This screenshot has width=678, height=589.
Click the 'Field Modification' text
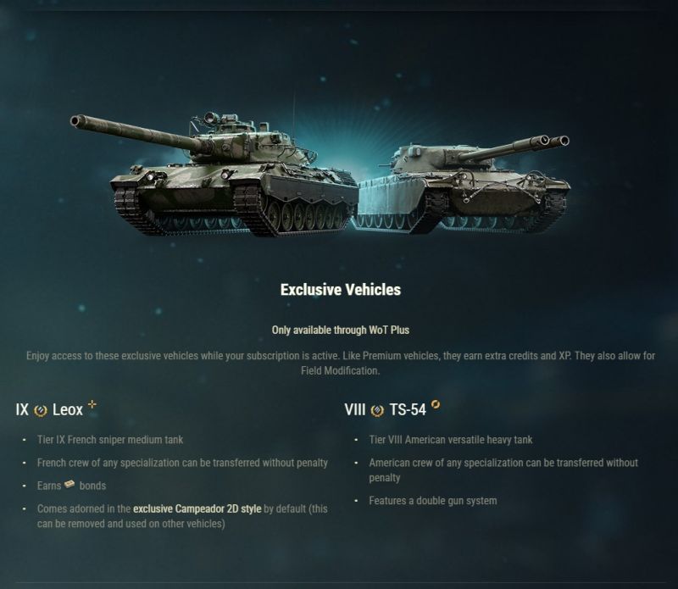[341, 370]
